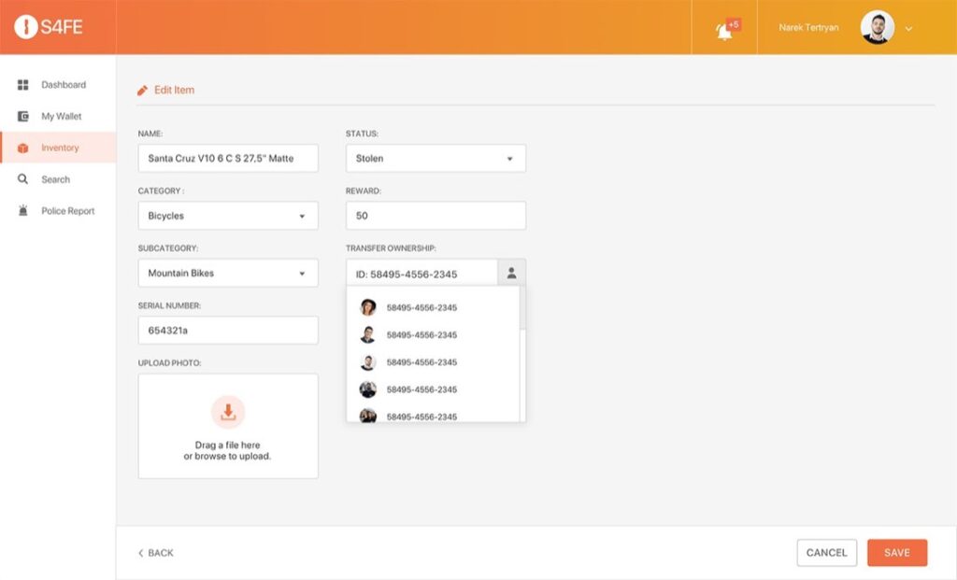Click the Search magnifier icon
This screenshot has width=957, height=580.
point(23,178)
